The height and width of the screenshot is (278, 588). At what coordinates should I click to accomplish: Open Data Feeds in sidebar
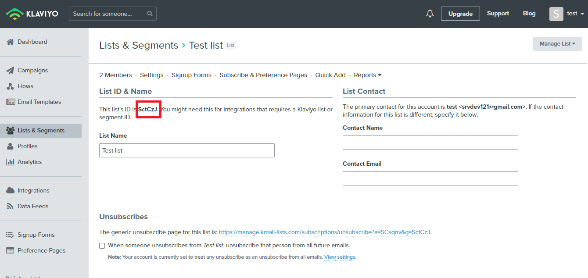33,207
